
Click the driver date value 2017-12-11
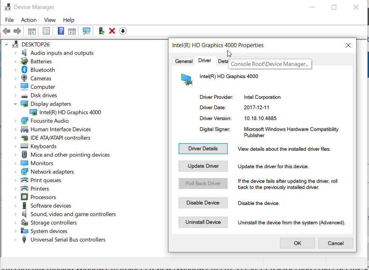257,107
